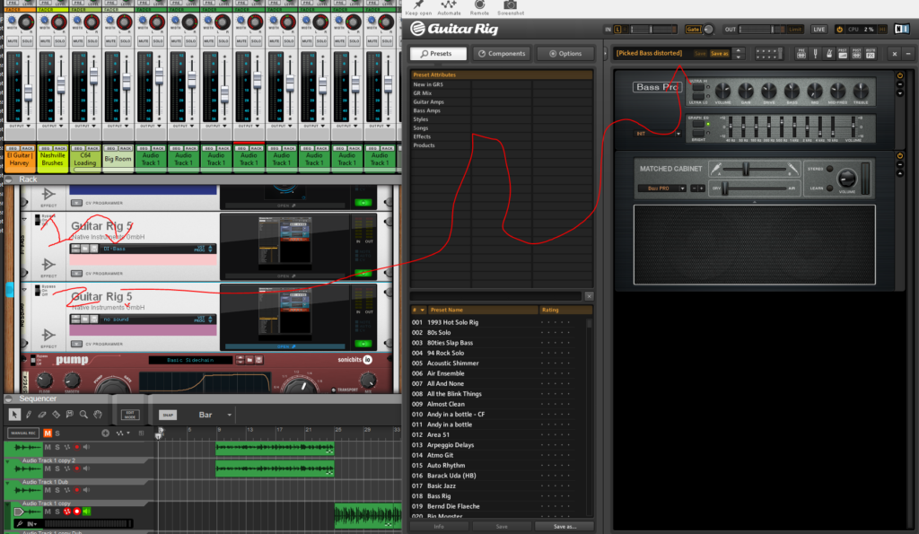Screen dimensions: 919x534
Task: Open the Bass PRO cabinet dropdown
Action: point(682,188)
